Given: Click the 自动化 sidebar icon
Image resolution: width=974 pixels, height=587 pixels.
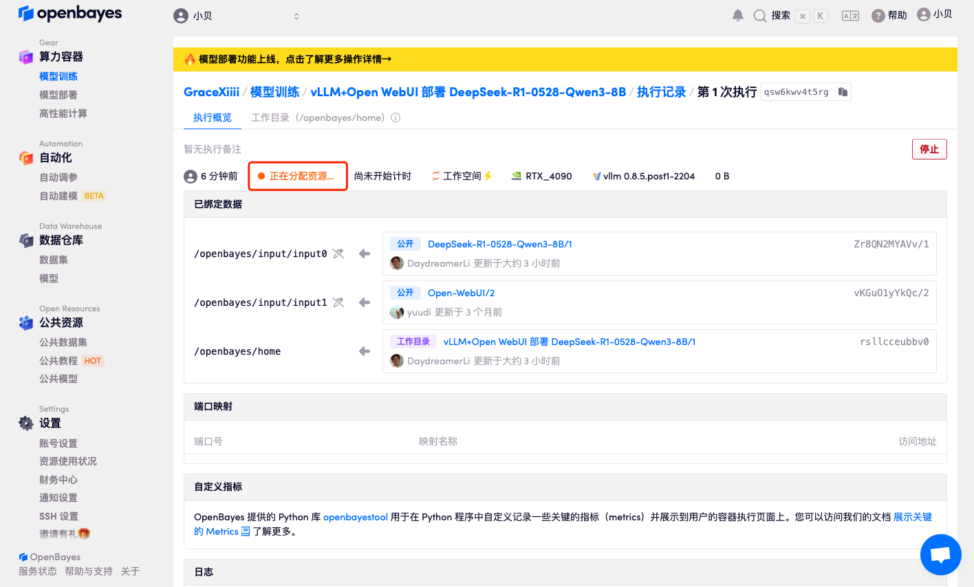Looking at the screenshot, I should click(x=26, y=158).
